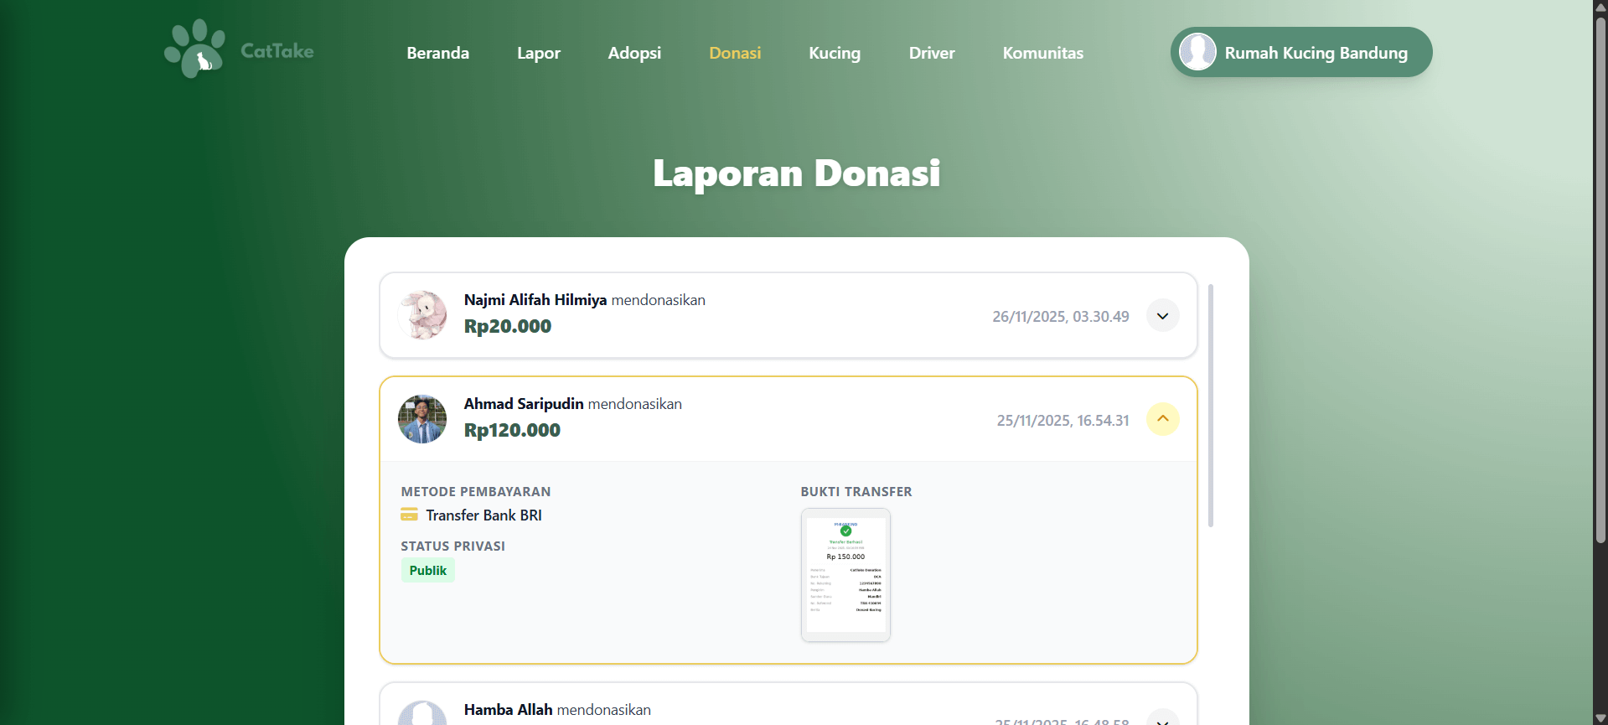Click the Rumah Kucing Bandung account button
The width and height of the screenshot is (1608, 725).
pyautogui.click(x=1315, y=53)
